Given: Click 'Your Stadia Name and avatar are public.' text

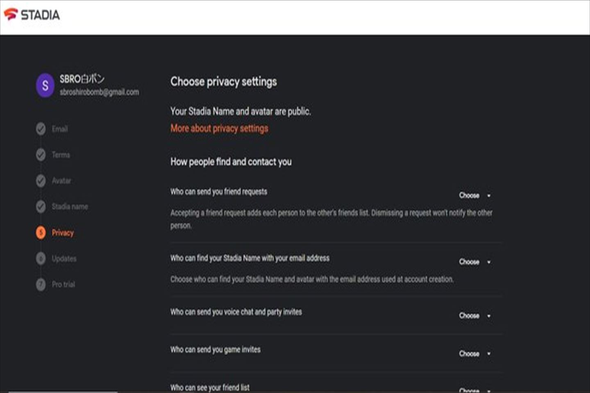Looking at the screenshot, I should coord(241,111).
